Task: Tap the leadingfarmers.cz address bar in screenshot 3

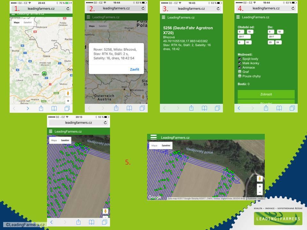Action: (x=191, y=9)
